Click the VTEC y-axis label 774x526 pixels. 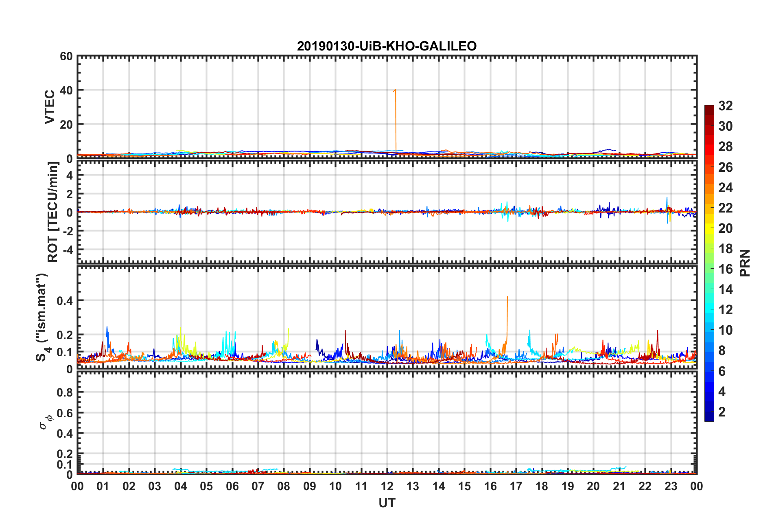coord(50,107)
